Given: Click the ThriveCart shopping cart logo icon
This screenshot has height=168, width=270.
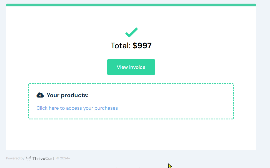Looking at the screenshot, I should point(28,158).
